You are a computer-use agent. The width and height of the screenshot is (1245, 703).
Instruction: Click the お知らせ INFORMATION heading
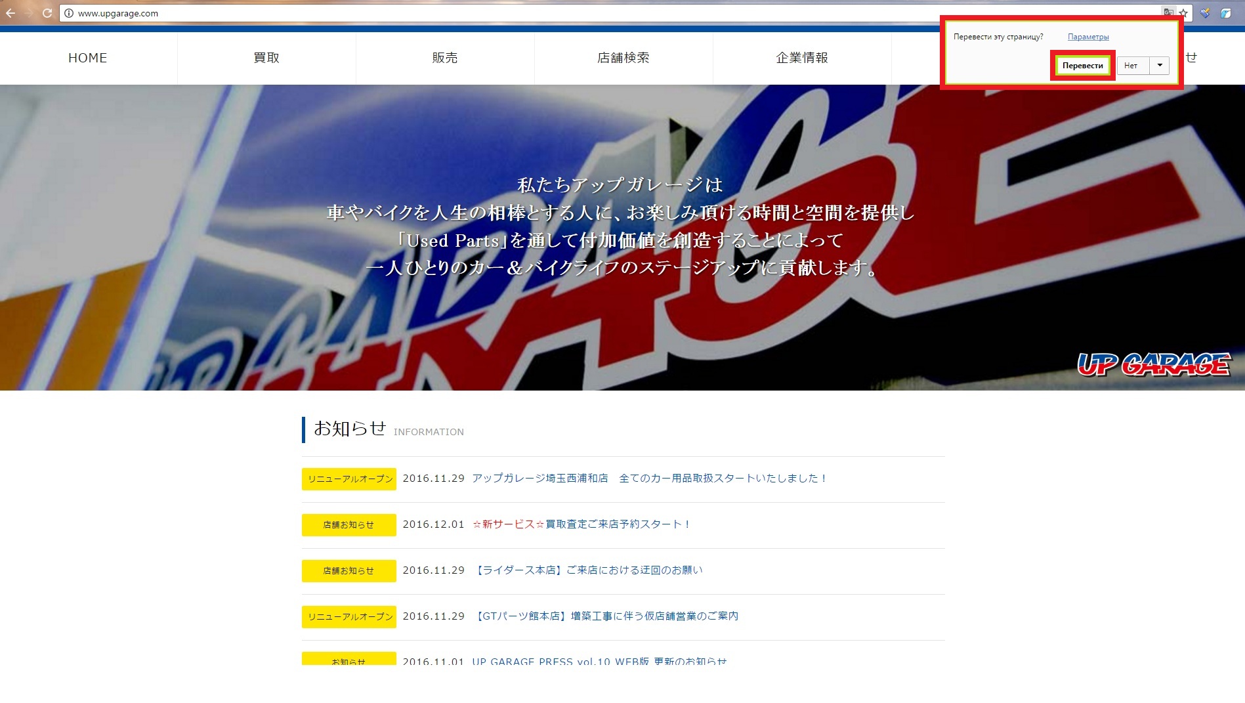(x=389, y=429)
